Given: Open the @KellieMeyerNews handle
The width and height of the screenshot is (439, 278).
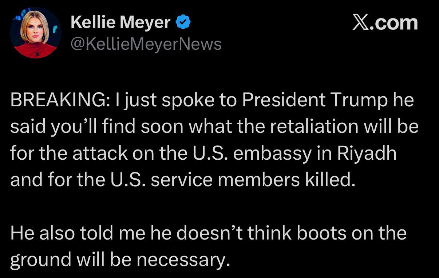Looking at the screenshot, I should click(146, 44).
